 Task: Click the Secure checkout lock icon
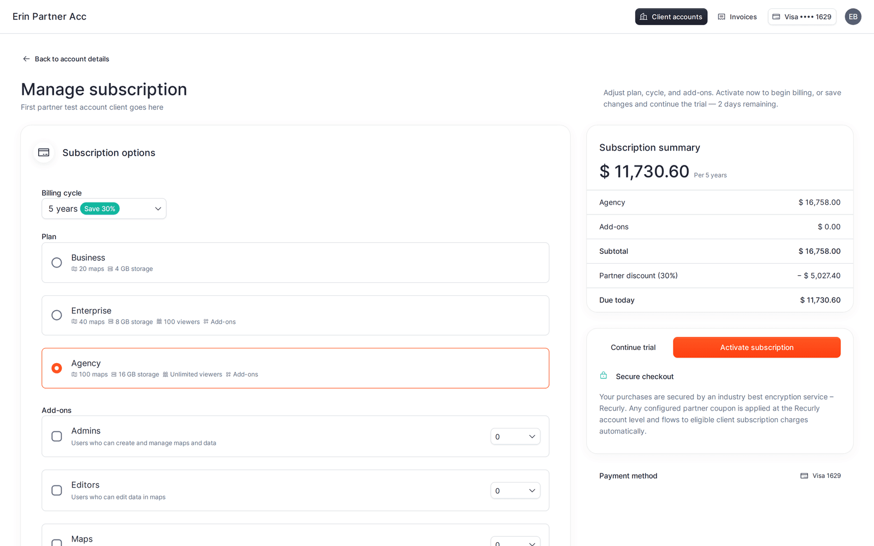tap(604, 376)
